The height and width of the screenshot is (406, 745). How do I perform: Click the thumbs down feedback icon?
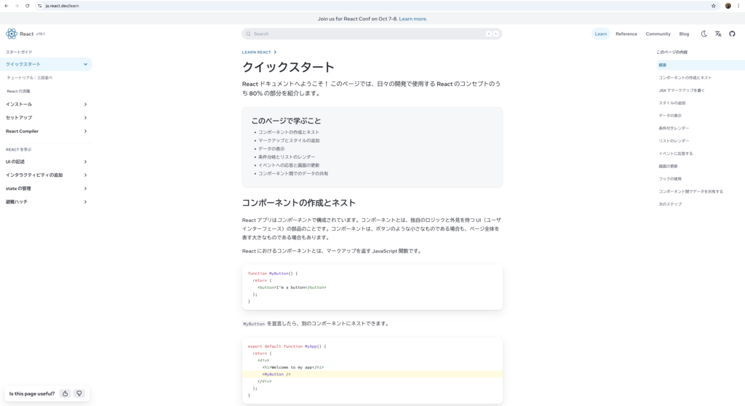(x=79, y=394)
